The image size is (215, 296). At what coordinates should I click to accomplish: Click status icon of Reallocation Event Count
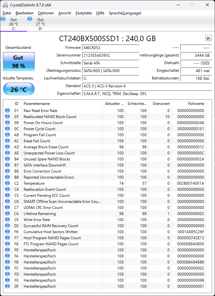click(7, 189)
